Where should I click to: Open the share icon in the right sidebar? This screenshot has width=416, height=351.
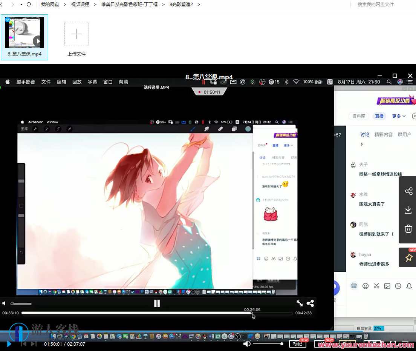pyautogui.click(x=408, y=191)
